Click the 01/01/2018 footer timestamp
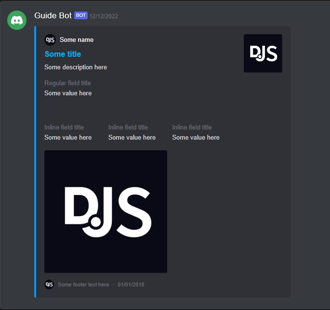The image size is (330, 310). tap(131, 285)
